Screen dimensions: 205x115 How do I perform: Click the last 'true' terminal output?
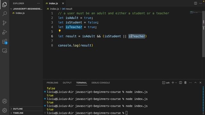[x=50, y=109]
